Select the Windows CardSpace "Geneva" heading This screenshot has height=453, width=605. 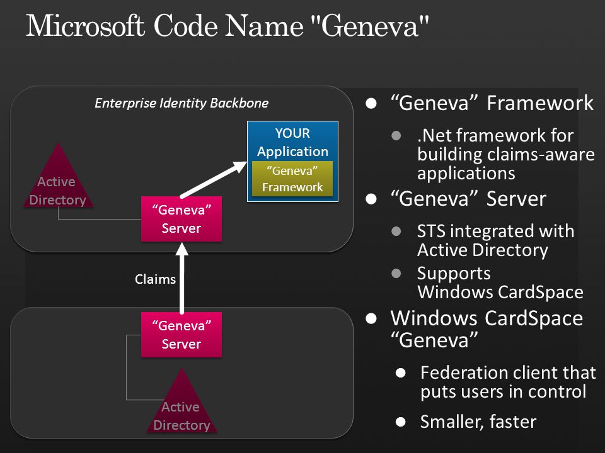pos(487,328)
